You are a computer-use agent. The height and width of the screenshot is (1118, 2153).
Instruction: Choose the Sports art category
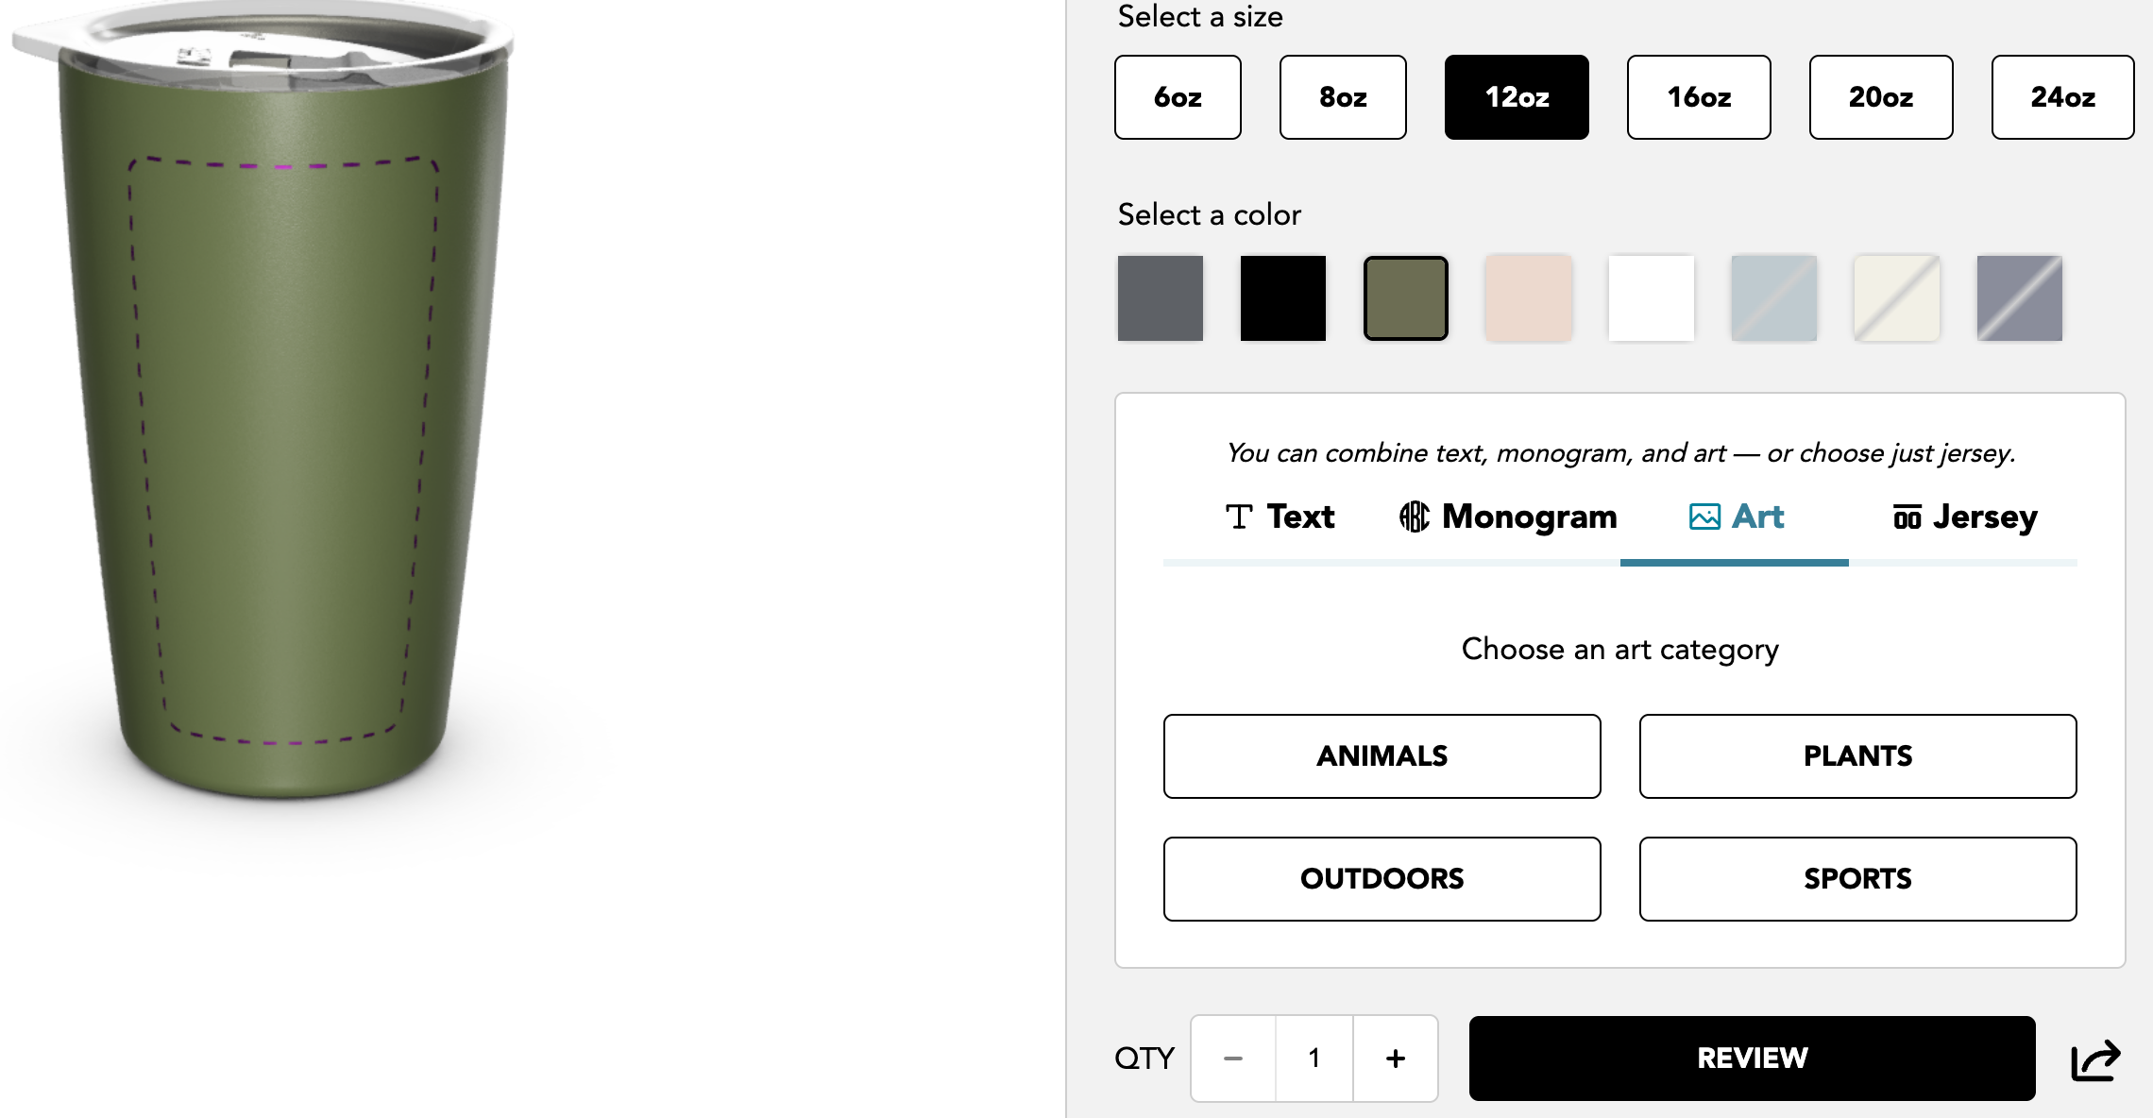(1857, 879)
